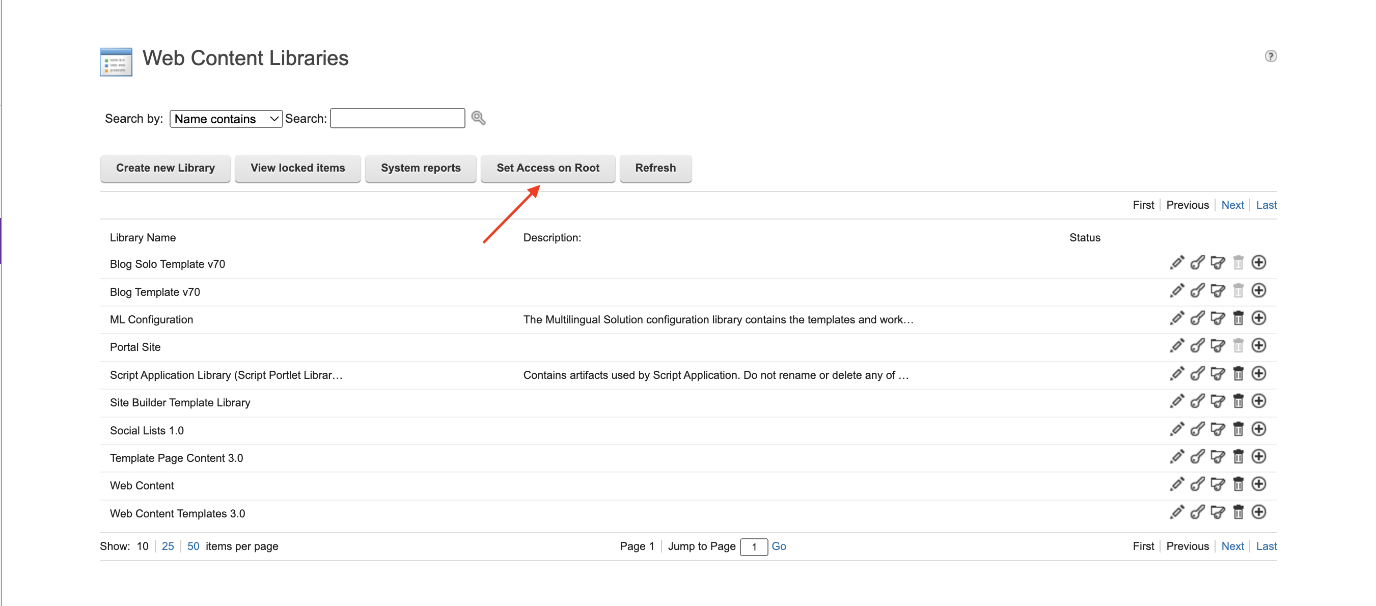Click the search magnifier icon
This screenshot has height=606, width=1376.
(x=478, y=118)
